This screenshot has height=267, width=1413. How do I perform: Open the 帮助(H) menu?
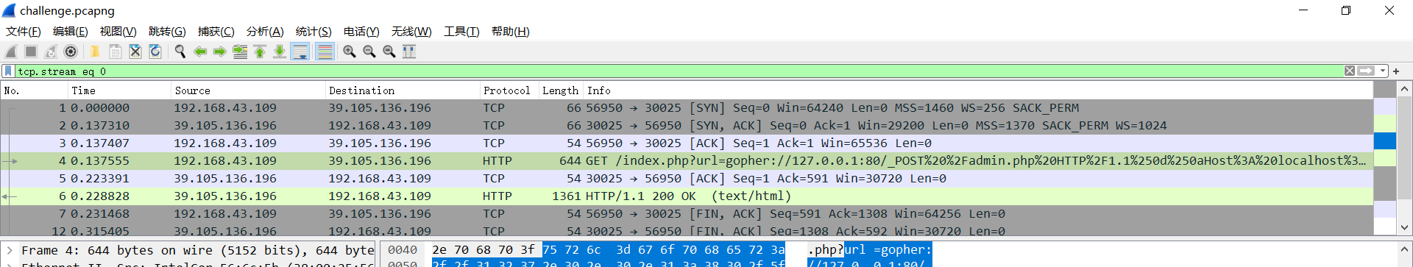511,32
